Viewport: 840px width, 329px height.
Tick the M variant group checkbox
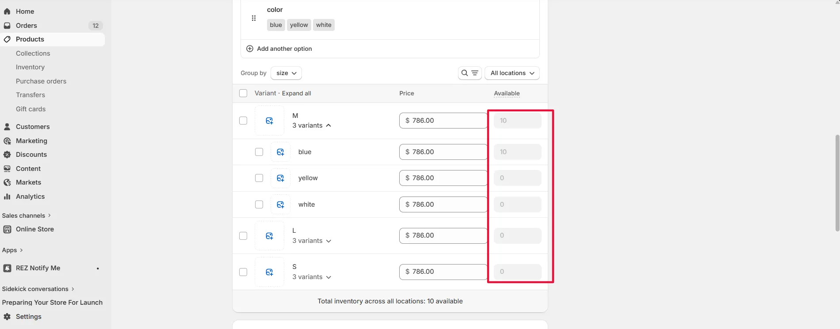coord(243,121)
